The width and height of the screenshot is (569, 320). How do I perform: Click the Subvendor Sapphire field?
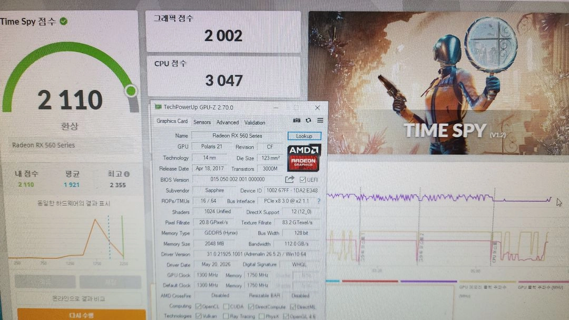point(214,190)
